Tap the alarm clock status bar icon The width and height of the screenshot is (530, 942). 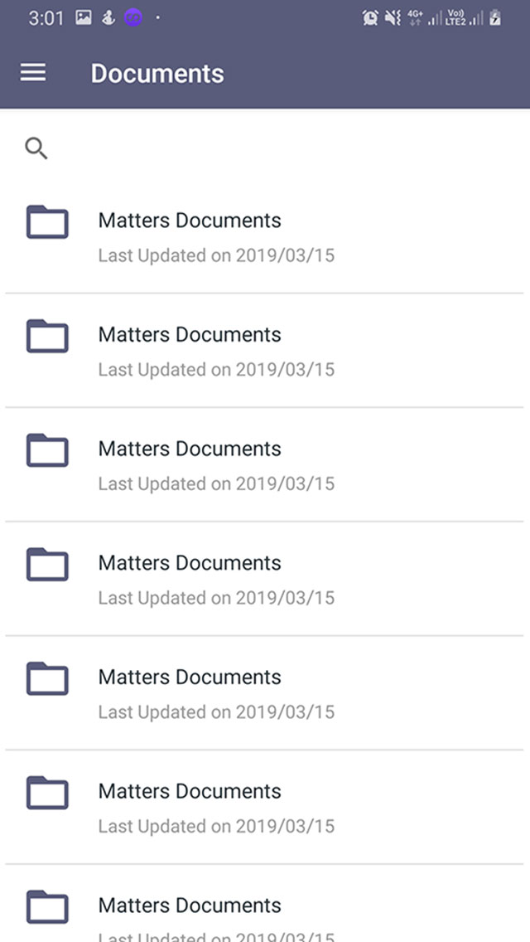[x=370, y=17]
